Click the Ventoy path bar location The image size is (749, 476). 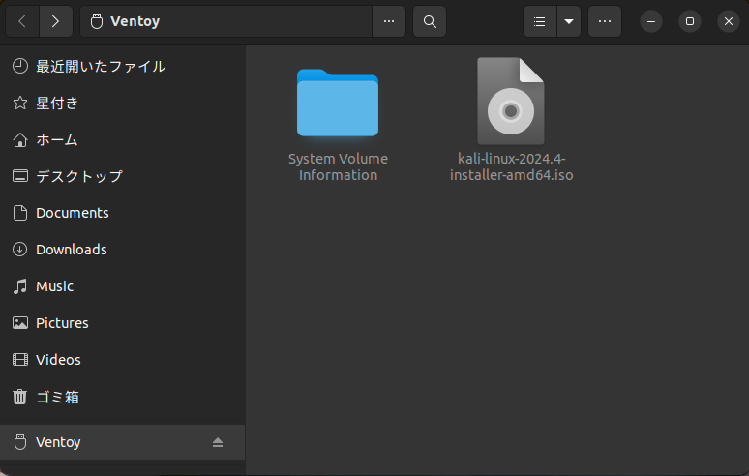point(225,21)
